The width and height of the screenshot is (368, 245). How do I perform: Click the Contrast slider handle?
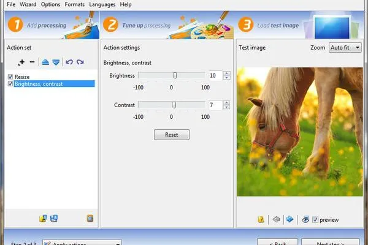(x=174, y=105)
